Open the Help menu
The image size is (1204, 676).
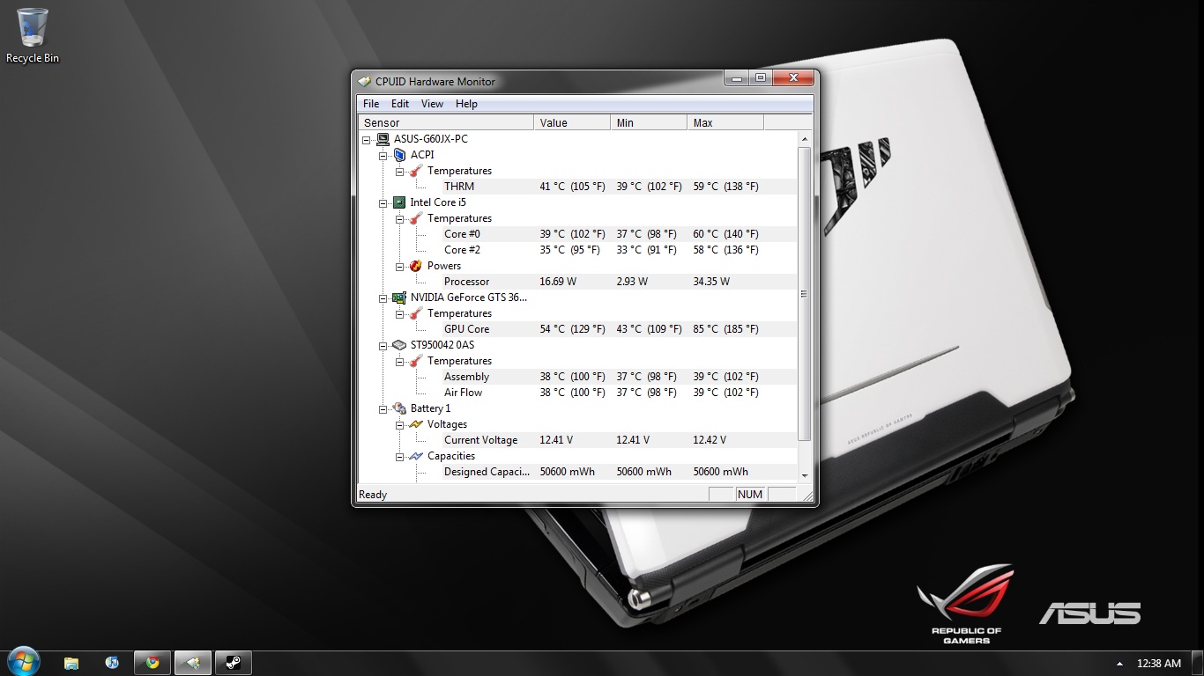466,104
